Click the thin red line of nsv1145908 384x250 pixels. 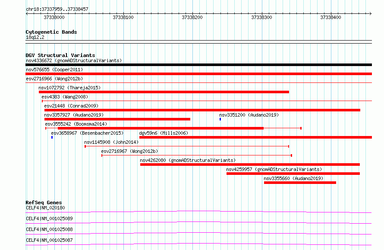pyautogui.click(x=187, y=146)
